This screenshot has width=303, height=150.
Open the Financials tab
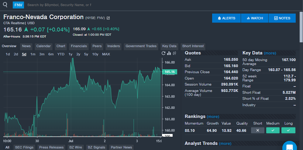pos(79,46)
